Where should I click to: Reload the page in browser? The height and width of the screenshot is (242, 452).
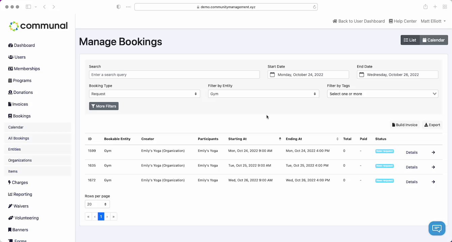tap(315, 7)
